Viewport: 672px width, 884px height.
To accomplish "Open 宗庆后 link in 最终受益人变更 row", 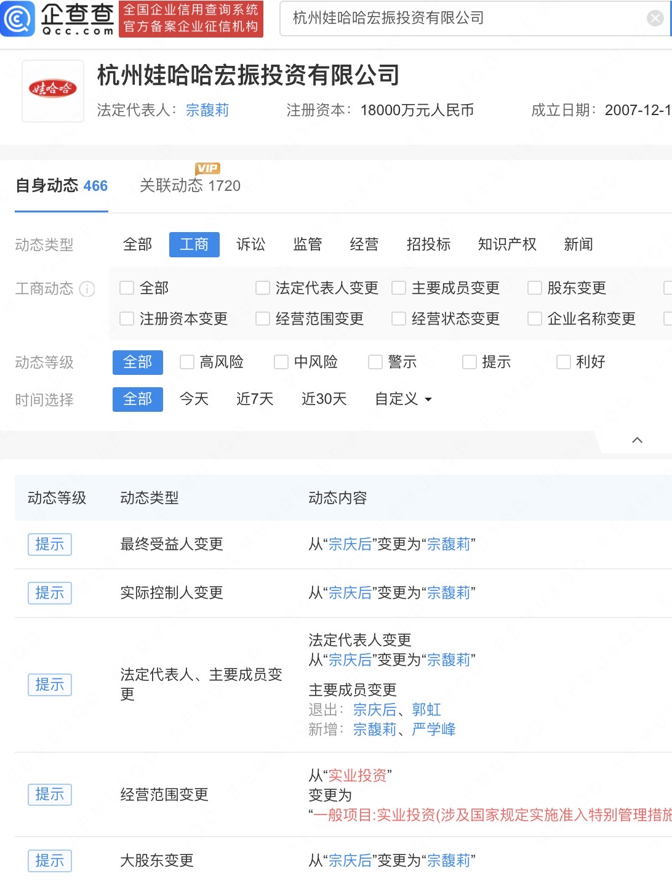I will 350,544.
